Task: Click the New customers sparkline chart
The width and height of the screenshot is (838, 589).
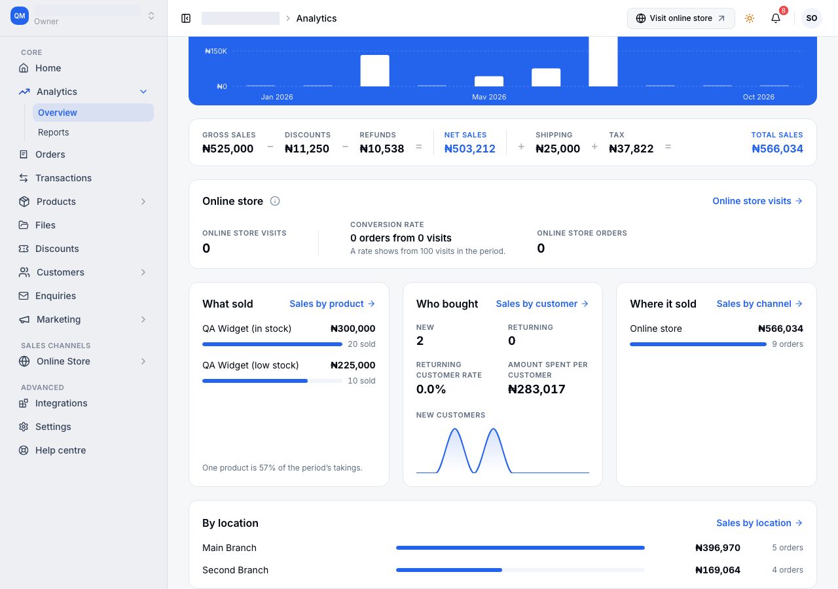Action: pos(503,449)
